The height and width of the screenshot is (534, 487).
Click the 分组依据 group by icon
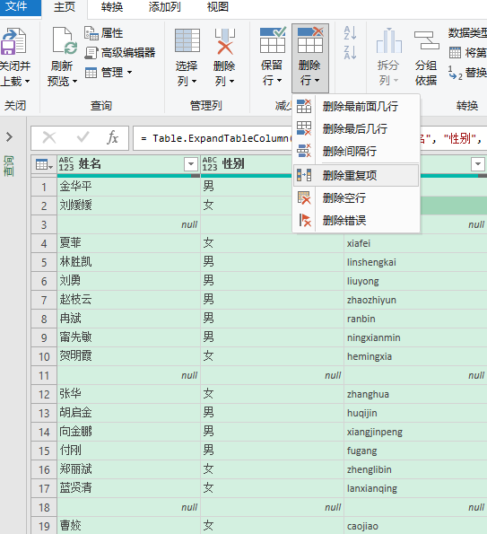coord(426,40)
